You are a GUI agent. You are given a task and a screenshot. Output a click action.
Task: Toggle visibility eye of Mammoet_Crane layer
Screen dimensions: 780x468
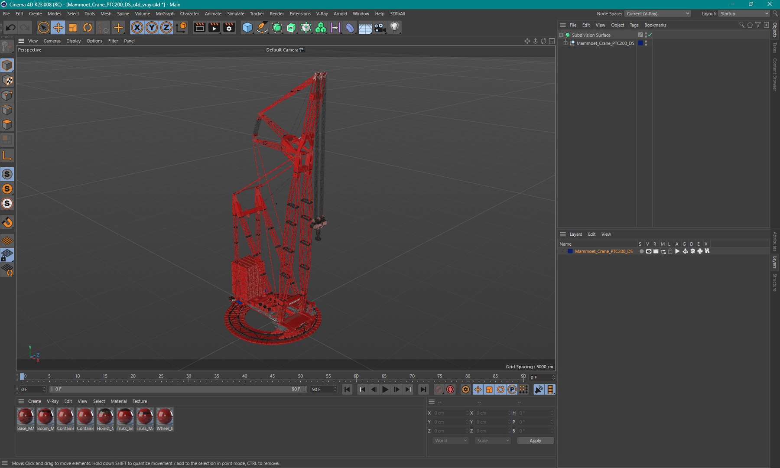pos(649,251)
